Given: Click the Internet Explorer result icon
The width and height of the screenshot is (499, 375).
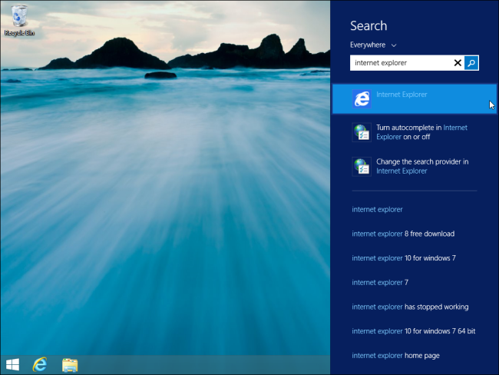Looking at the screenshot, I should click(362, 98).
